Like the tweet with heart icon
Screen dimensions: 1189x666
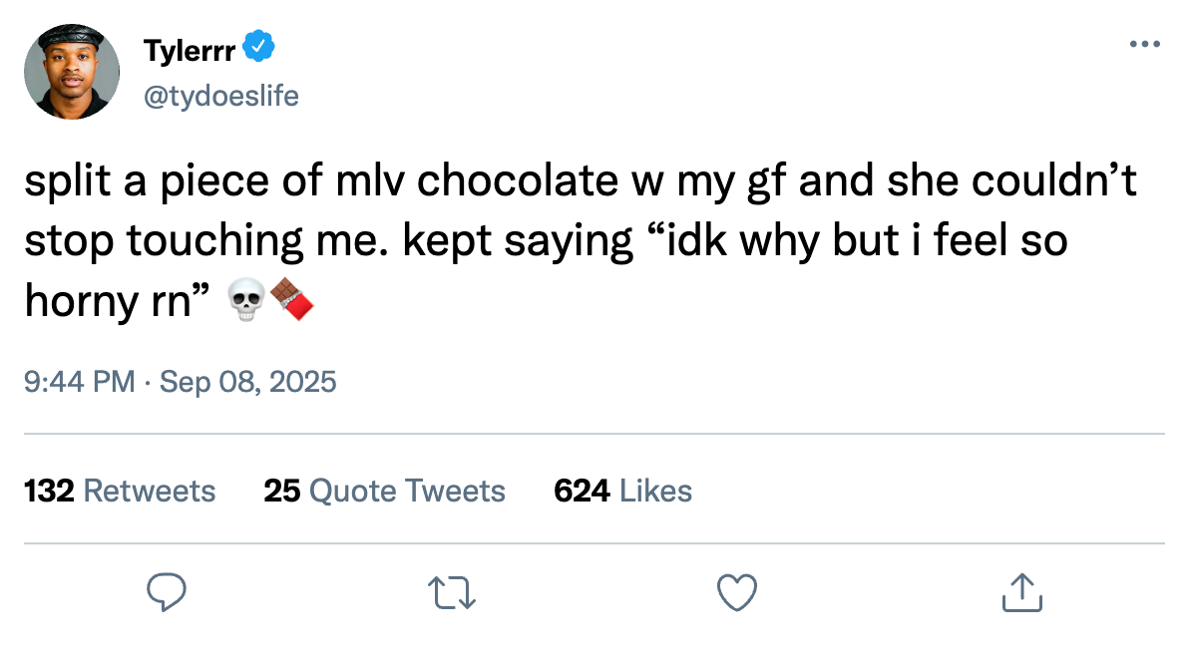pyautogui.click(x=737, y=592)
